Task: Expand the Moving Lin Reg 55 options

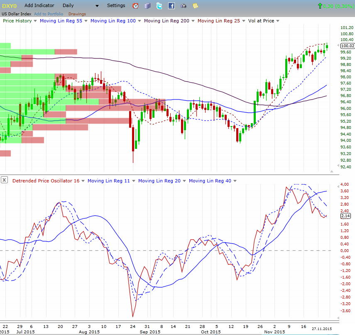Action: click(86, 21)
